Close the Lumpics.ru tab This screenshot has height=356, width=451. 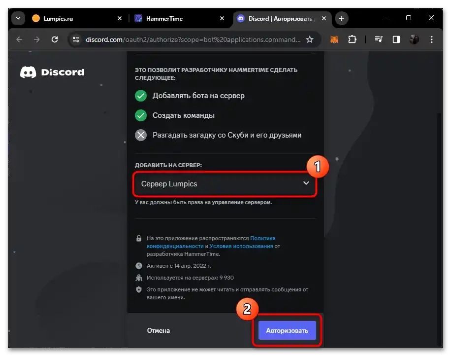coord(120,18)
